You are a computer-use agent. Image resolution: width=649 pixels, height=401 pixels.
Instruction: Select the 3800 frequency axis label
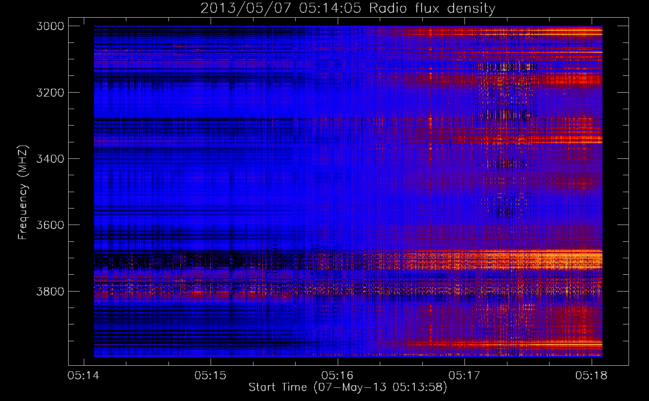50,291
